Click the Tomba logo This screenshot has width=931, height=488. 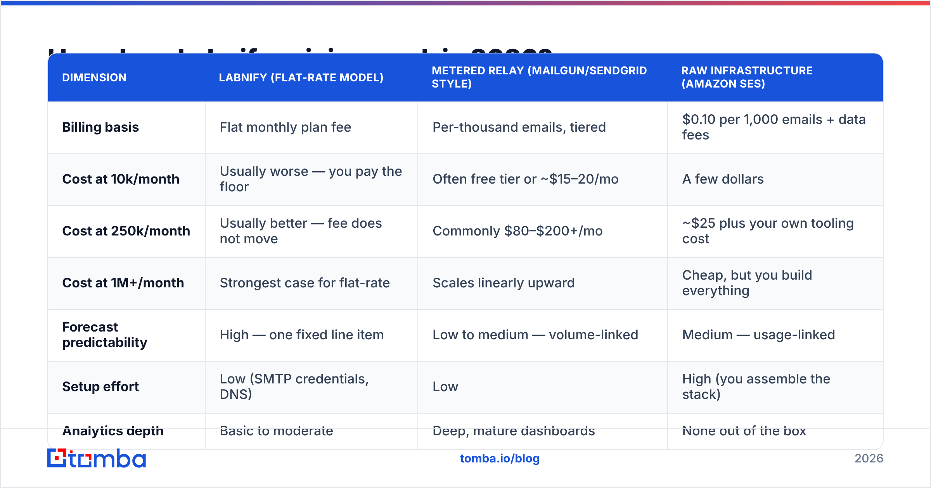97,458
